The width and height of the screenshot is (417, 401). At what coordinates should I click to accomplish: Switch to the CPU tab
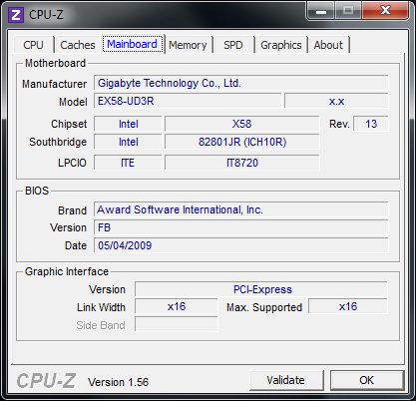(33, 45)
